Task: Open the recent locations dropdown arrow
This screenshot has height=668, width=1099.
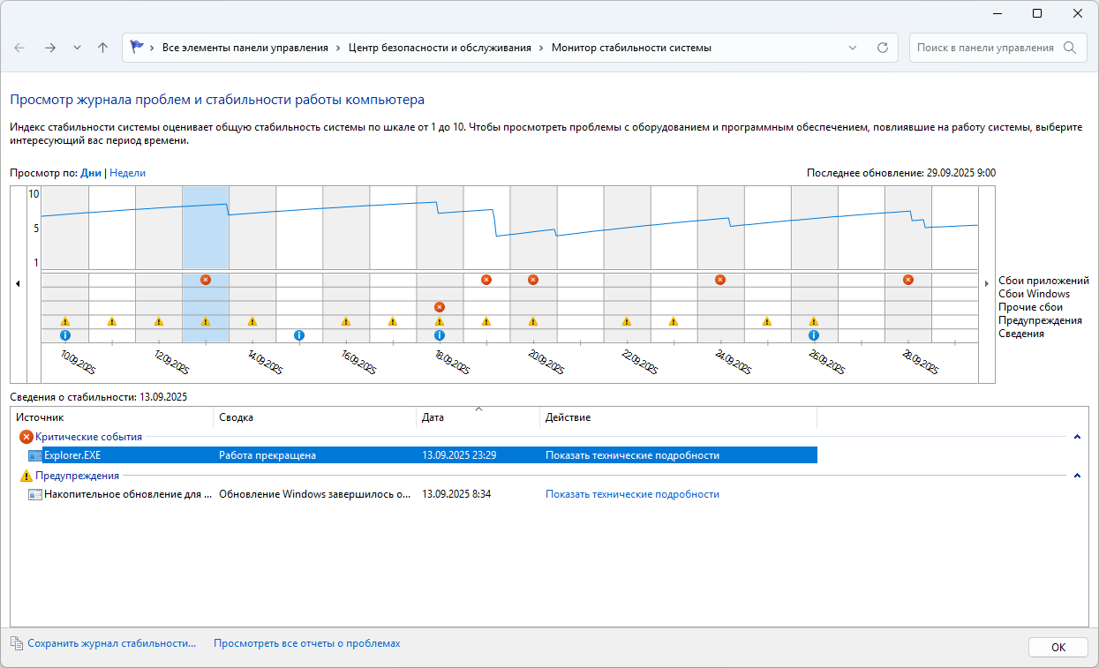Action: [77, 48]
